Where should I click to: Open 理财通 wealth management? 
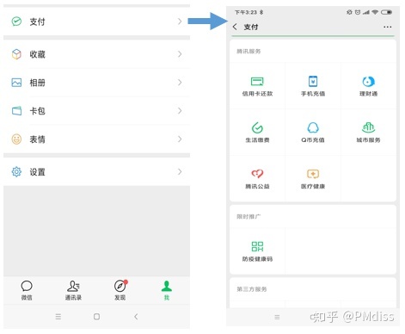point(368,86)
